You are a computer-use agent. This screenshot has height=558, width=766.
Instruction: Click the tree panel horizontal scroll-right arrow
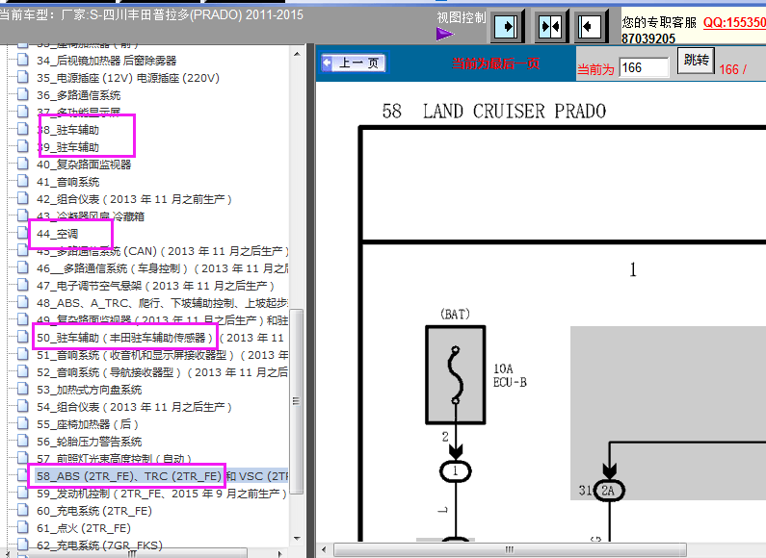pos(279,553)
